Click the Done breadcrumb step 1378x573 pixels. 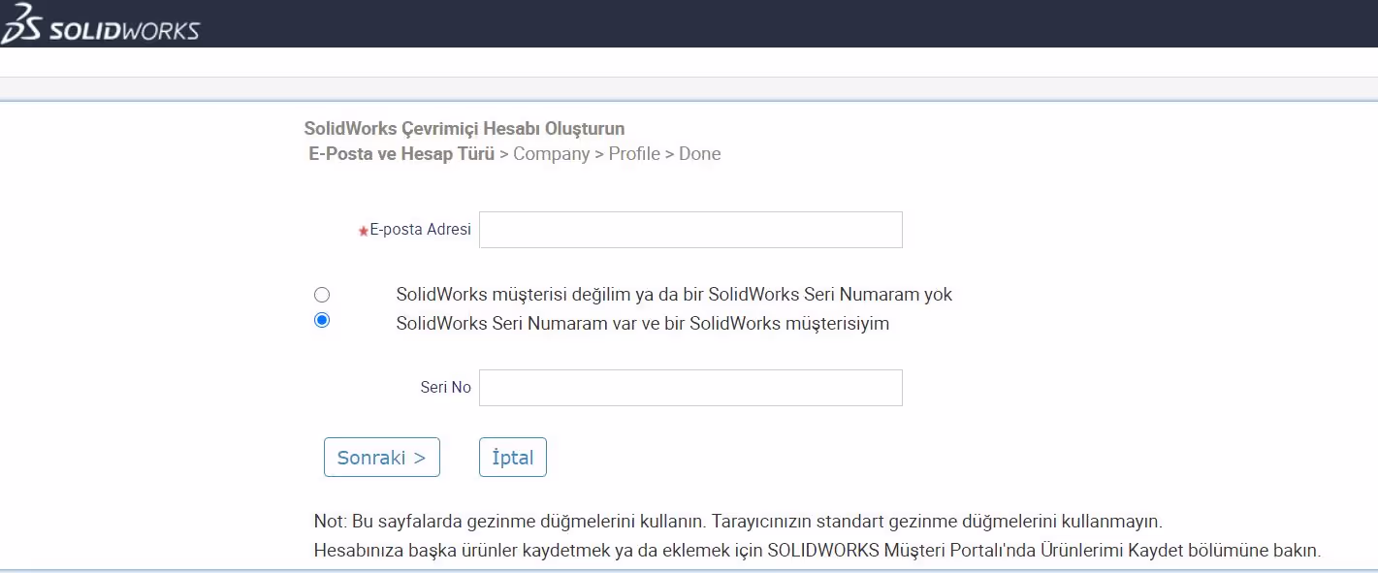click(700, 154)
